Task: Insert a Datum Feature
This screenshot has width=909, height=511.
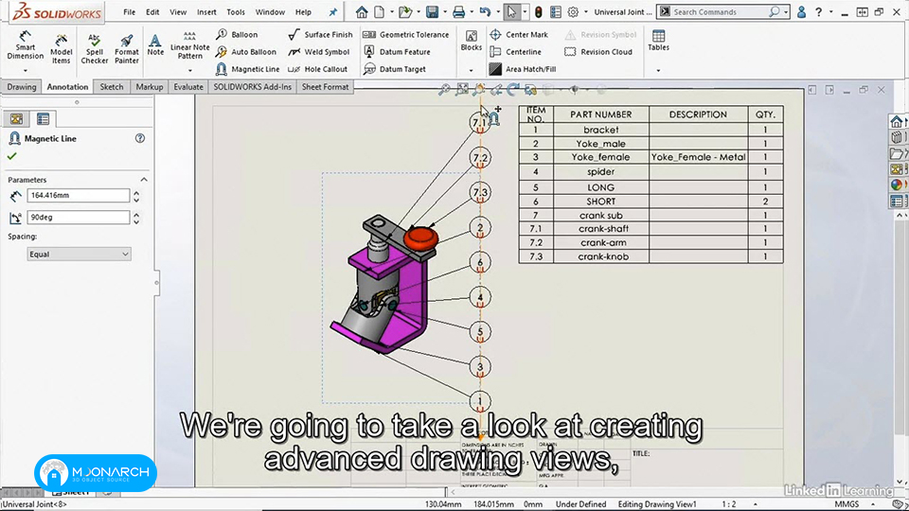Action: pyautogui.click(x=397, y=52)
